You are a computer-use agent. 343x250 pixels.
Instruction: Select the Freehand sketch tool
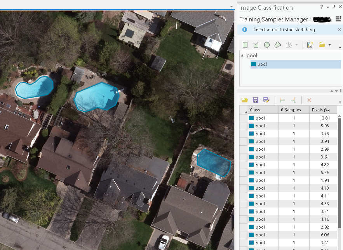277,44
